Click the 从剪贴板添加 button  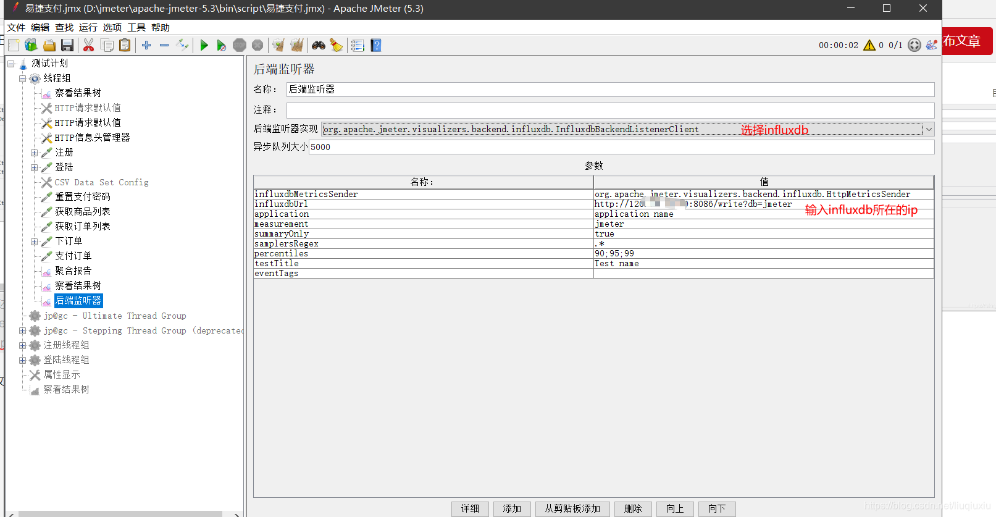point(572,509)
